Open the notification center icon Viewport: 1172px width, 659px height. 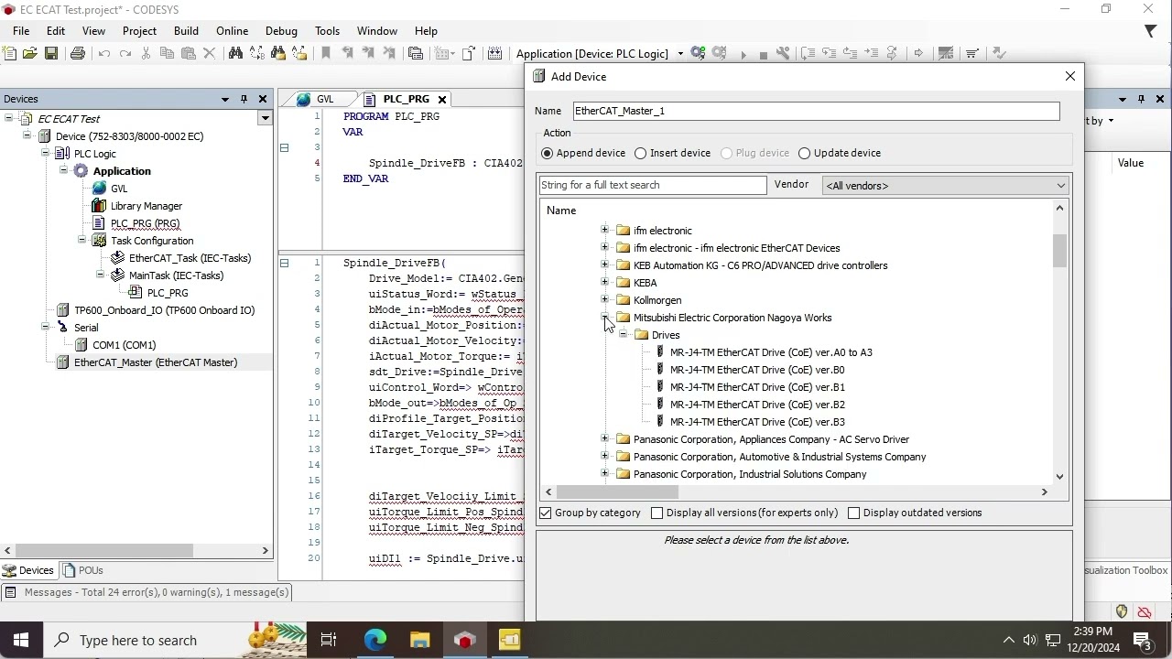coord(1144,640)
